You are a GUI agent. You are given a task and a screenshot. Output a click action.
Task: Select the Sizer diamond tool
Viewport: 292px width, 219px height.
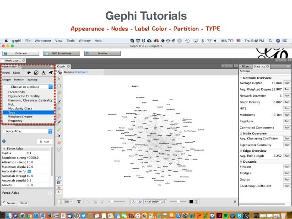pyautogui.click(x=59, y=108)
